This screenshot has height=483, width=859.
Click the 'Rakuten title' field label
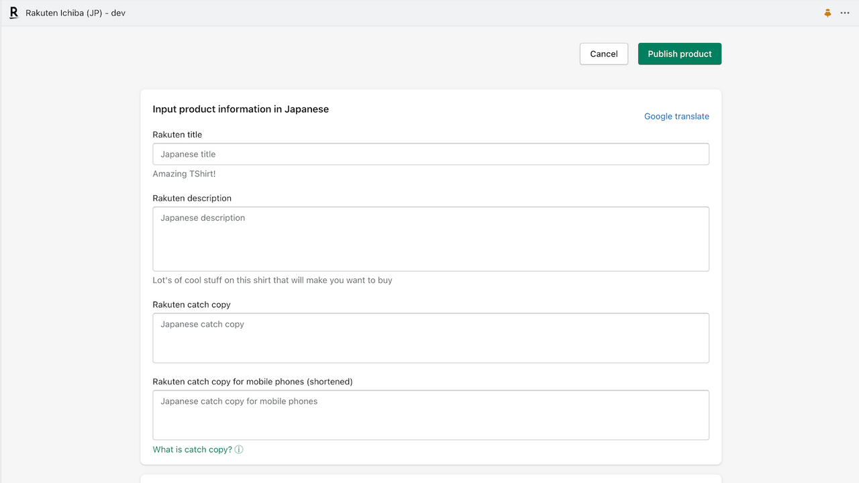coord(177,135)
